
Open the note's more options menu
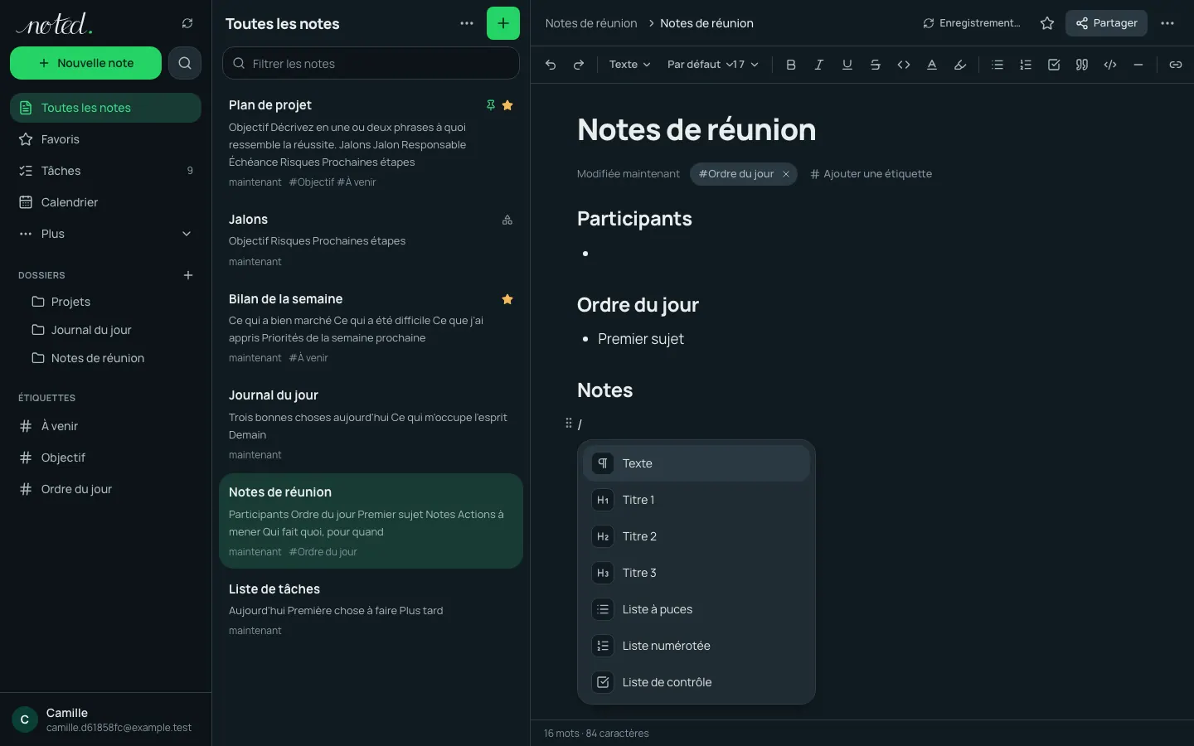1167,23
